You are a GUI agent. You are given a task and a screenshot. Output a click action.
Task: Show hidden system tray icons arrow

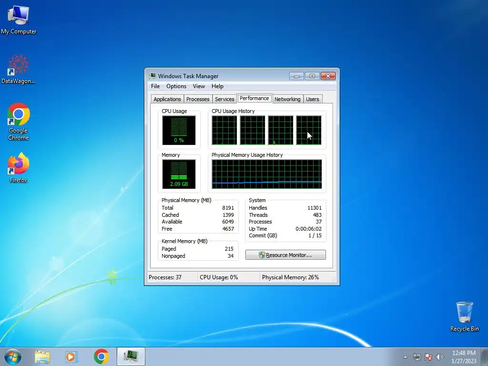point(405,357)
